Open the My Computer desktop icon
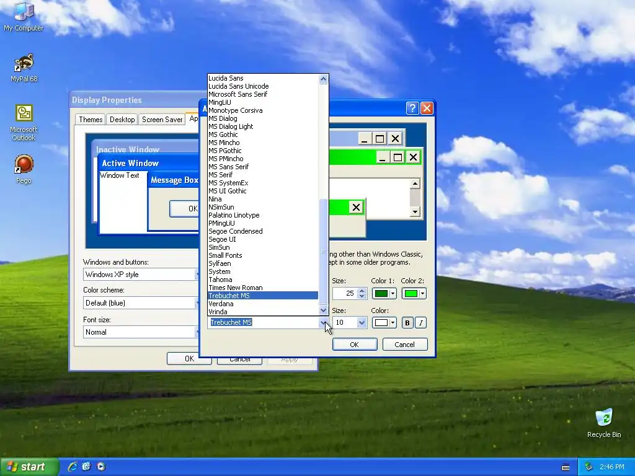The height and width of the screenshot is (476, 635). pos(24,17)
